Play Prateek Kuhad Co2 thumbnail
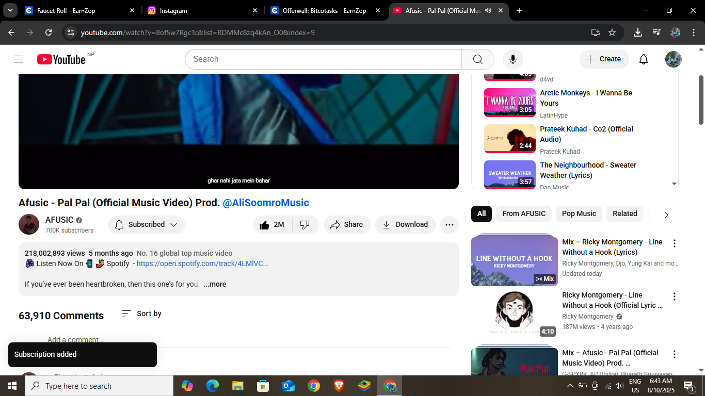705x396 pixels. click(510, 139)
